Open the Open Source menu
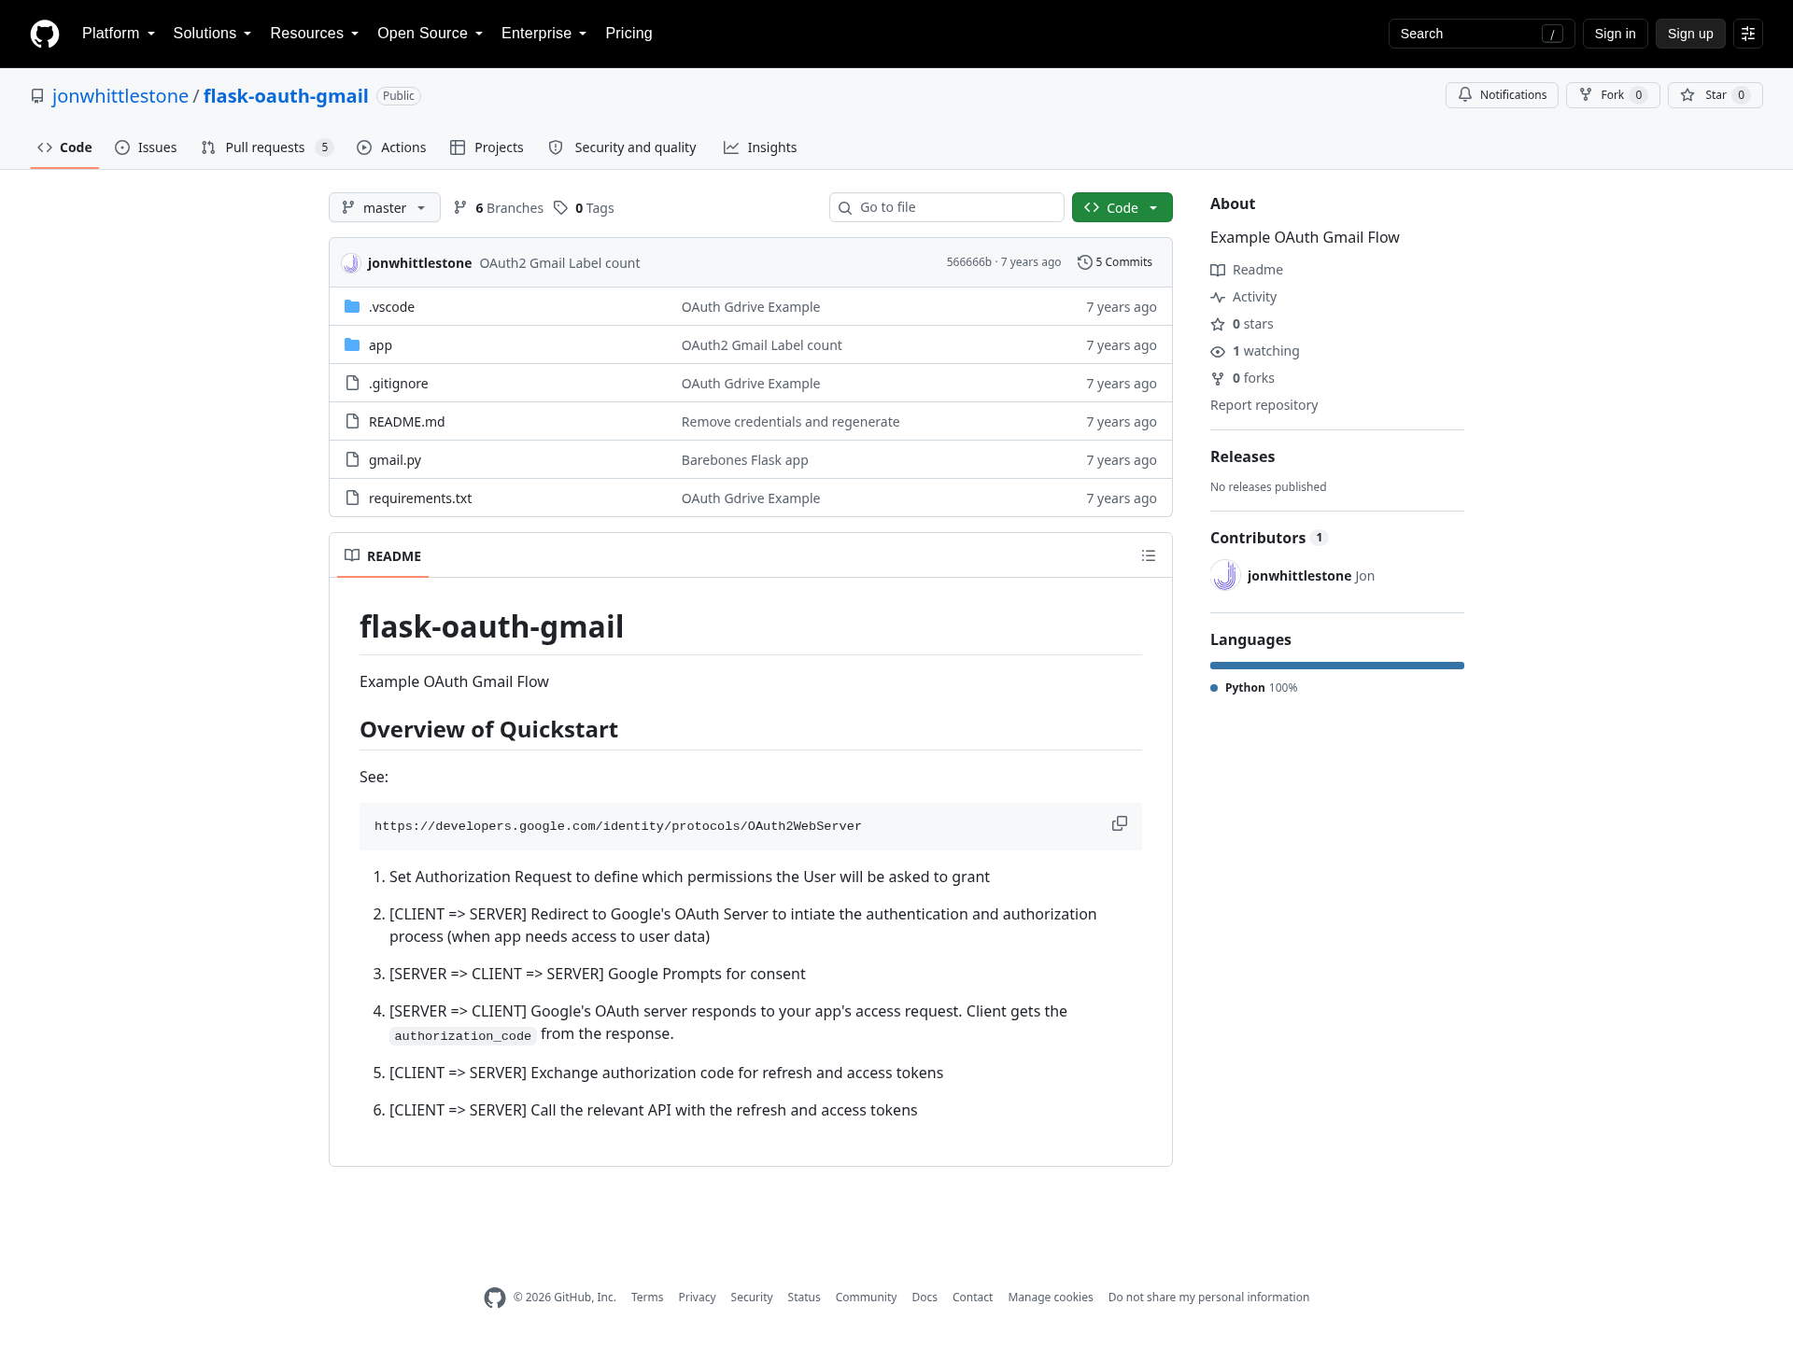This screenshot has height=1347, width=1793. [431, 34]
